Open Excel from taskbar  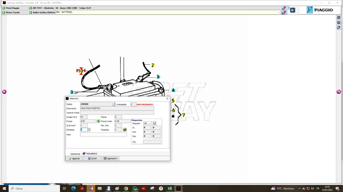[169, 189]
